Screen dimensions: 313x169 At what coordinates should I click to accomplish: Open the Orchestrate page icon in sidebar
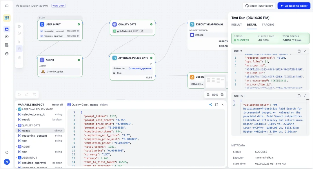pos(7,29)
